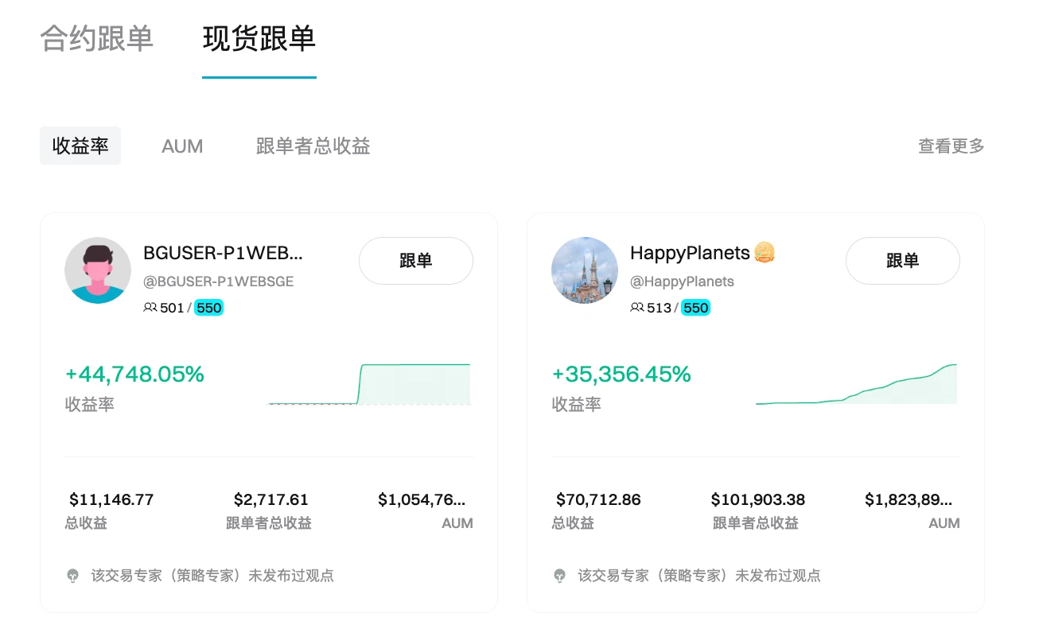The image size is (1039, 633).
Task: Open HappyPlanets castle avatar picture
Action: point(585,270)
